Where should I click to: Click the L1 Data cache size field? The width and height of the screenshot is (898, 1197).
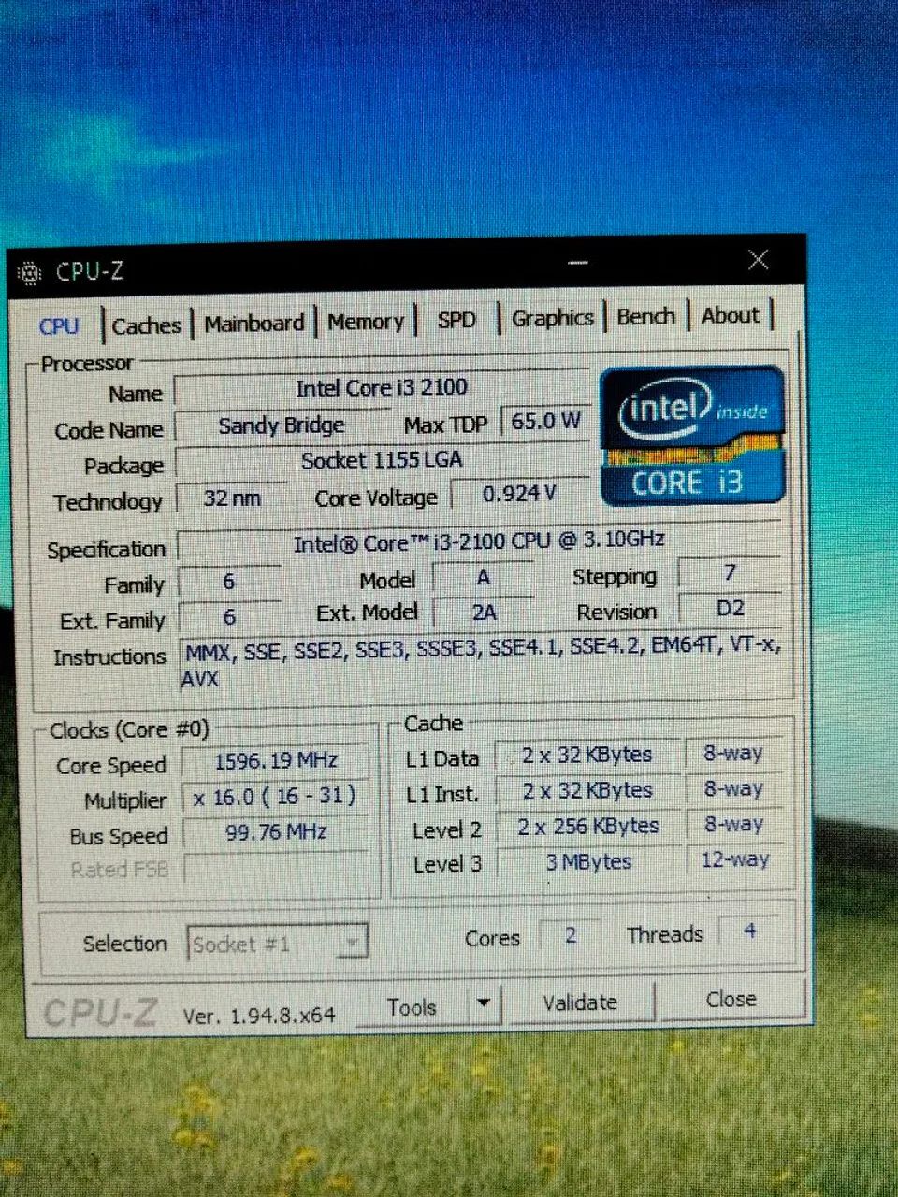(587, 756)
